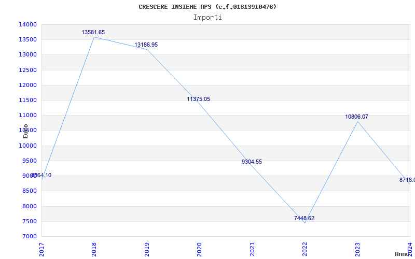Click data label 10806.07
Screen dimensions: 415x259
point(356,117)
